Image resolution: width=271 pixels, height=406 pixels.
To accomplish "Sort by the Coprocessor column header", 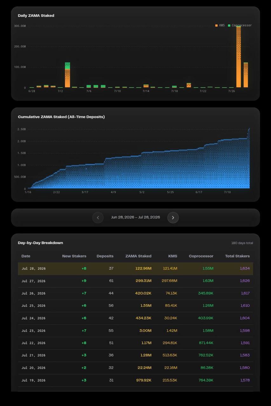I will coord(201,256).
